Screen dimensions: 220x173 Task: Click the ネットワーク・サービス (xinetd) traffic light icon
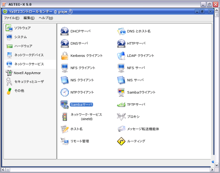(65, 117)
